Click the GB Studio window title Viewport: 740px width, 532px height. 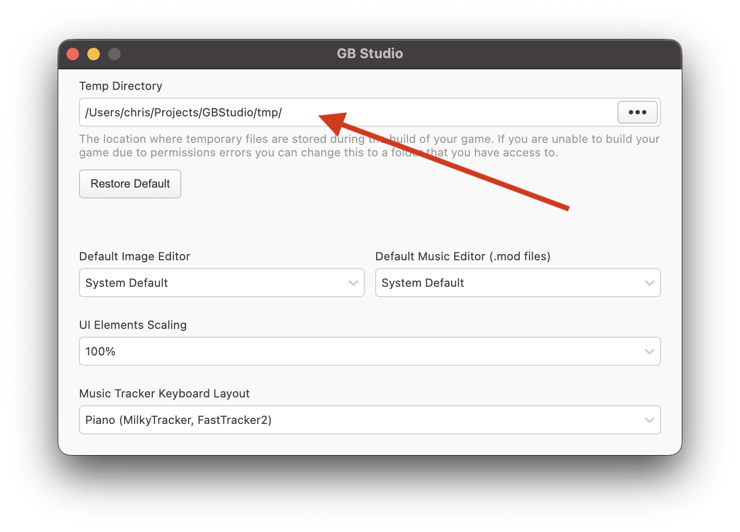[370, 54]
